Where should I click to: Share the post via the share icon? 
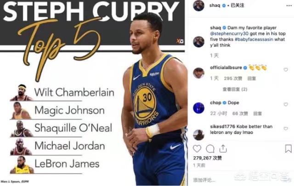coord(223,148)
